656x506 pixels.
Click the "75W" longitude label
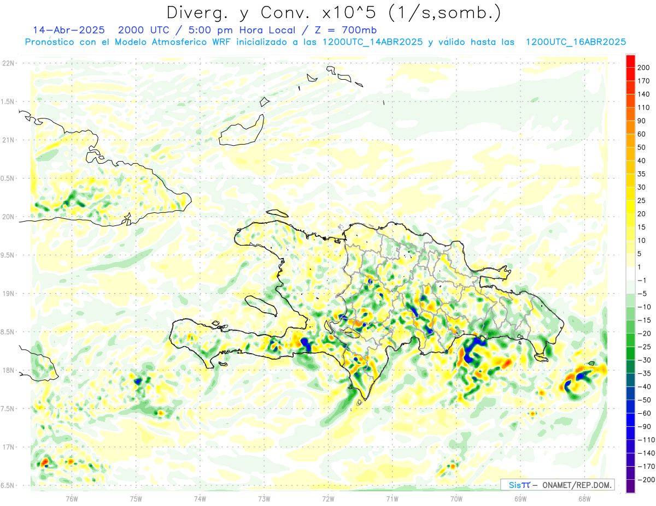[136, 499]
